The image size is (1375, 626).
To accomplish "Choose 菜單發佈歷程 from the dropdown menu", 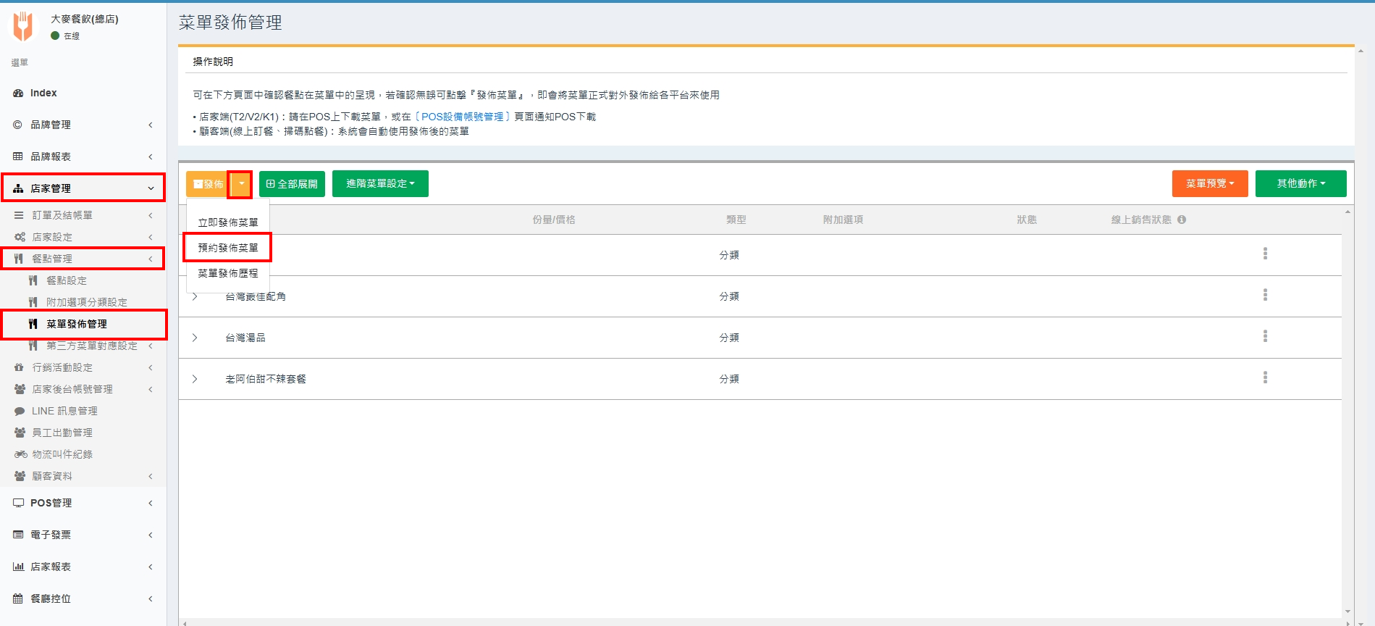I will pos(228,273).
